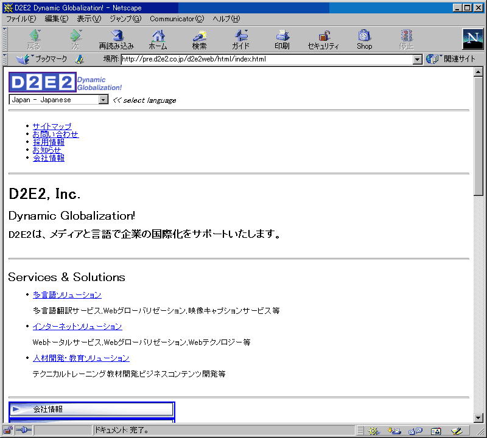Open the ジャンプ(G) menu
Viewport: 487px width, 438px height.
[125, 19]
